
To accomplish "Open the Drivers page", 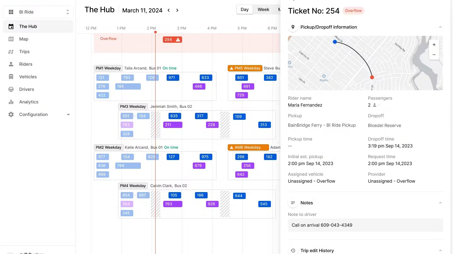I will (x=27, y=89).
